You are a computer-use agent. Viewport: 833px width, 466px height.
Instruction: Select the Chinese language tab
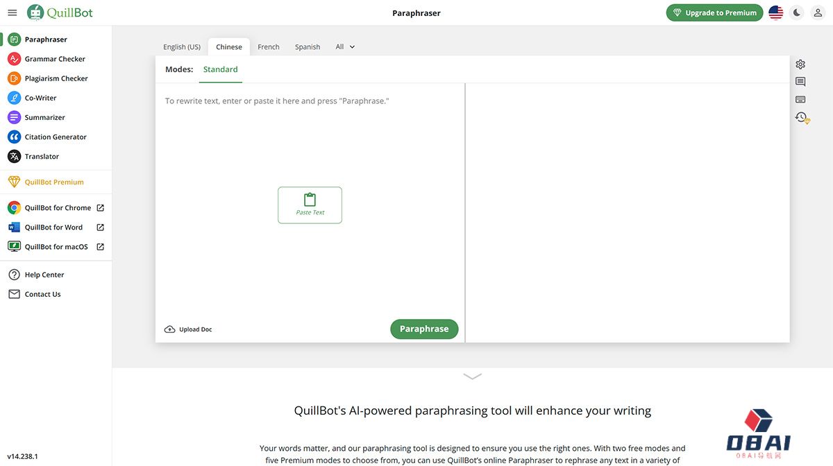(x=229, y=46)
